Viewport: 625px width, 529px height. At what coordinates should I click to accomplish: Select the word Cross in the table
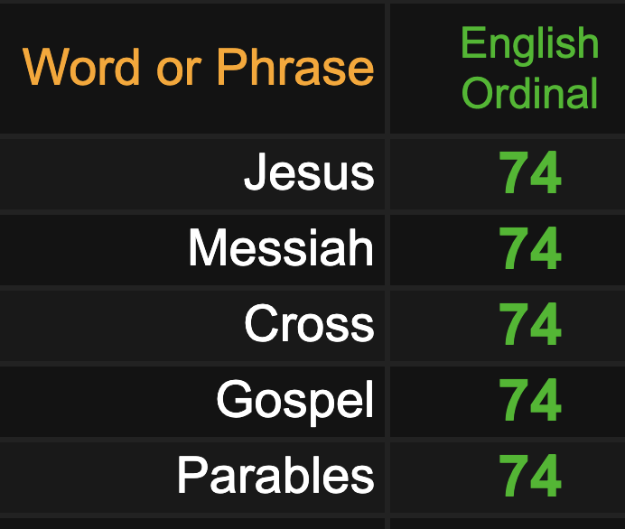pos(309,323)
